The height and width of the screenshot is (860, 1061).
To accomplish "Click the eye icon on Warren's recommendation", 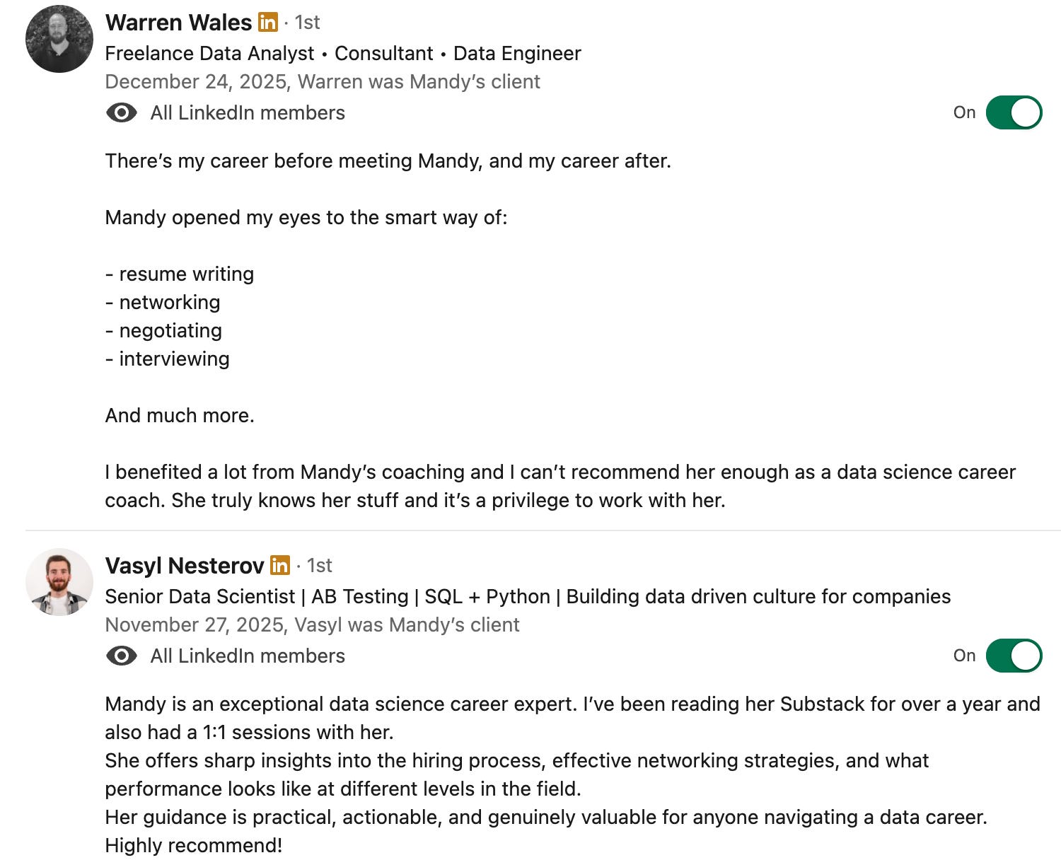I will [122, 112].
